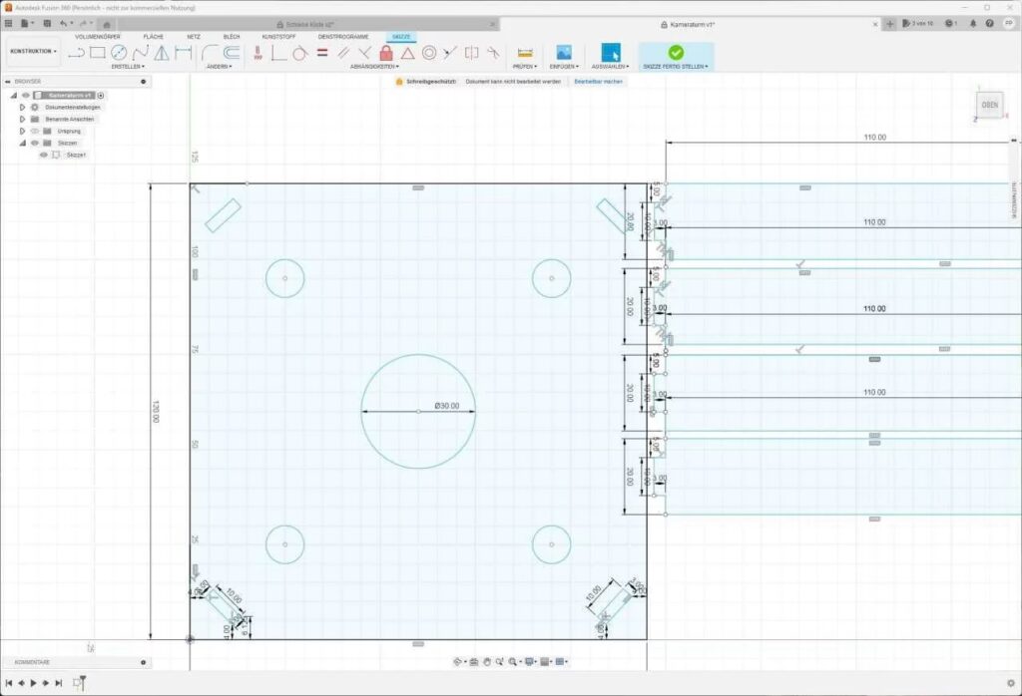Activate the Fillet tool under Ändern

coord(210,52)
